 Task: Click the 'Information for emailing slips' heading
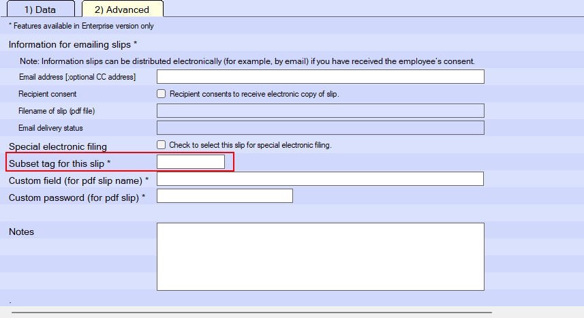click(73, 45)
